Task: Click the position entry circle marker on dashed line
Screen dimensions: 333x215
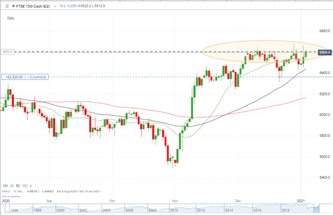Action: (280, 77)
